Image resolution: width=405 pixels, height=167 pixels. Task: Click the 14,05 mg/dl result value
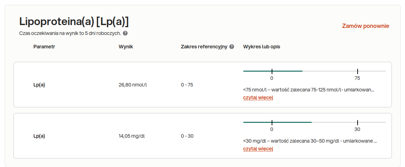pyautogui.click(x=132, y=136)
